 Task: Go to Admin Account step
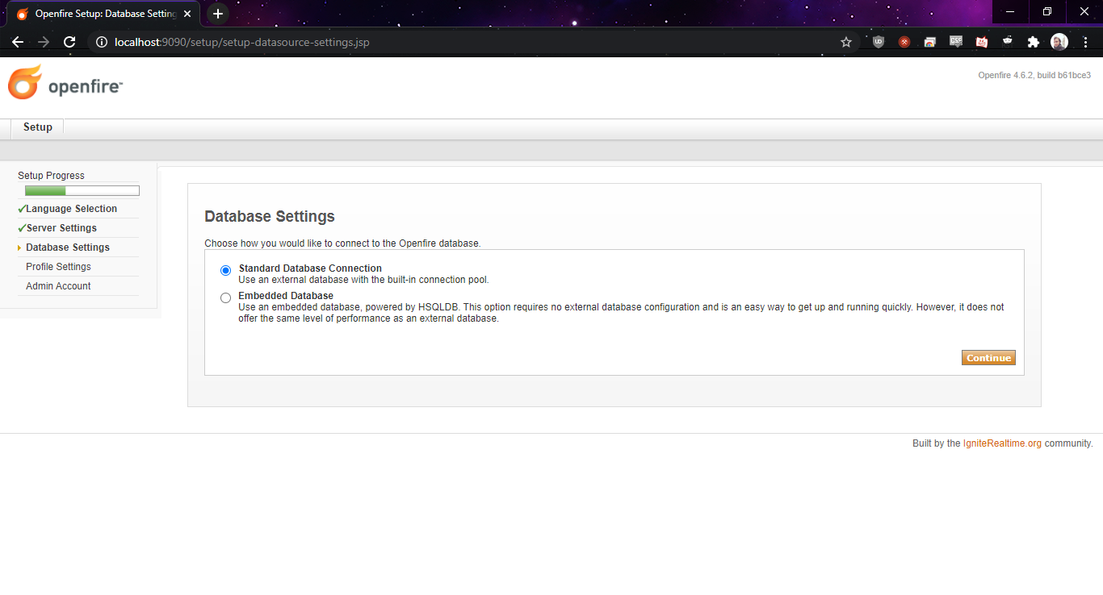click(58, 286)
